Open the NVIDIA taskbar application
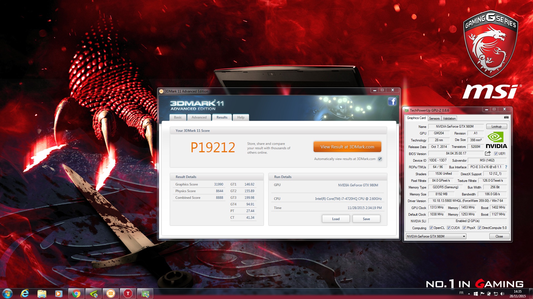The image size is (533, 299). click(93, 293)
